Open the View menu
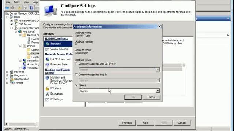Screen dimensions: 234x131 pos(27,2)
